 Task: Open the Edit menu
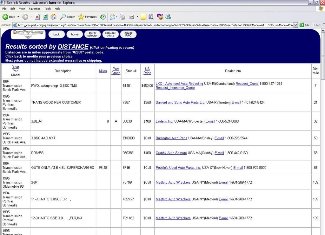click(x=13, y=9)
